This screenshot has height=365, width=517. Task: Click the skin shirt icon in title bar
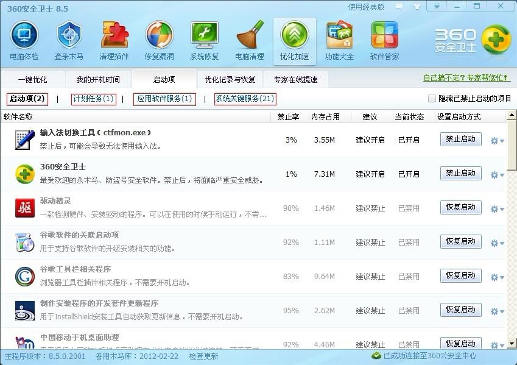click(417, 7)
